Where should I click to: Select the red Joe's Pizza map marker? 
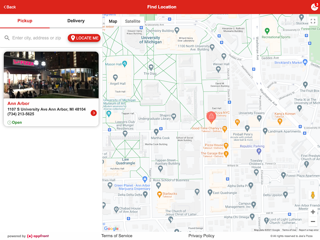pyautogui.click(x=211, y=117)
